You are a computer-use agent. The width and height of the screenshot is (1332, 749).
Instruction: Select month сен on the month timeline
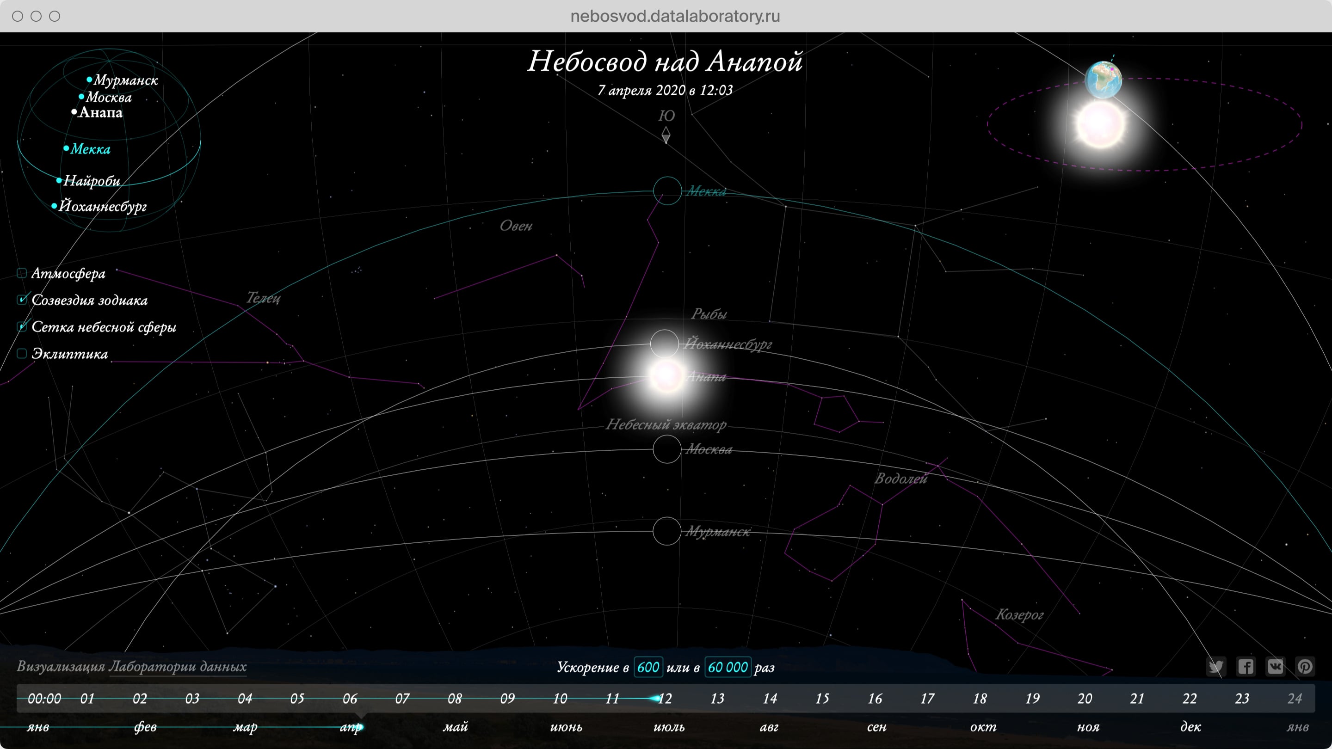(x=876, y=727)
